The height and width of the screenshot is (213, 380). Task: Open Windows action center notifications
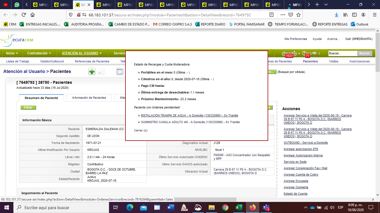tap(371, 207)
